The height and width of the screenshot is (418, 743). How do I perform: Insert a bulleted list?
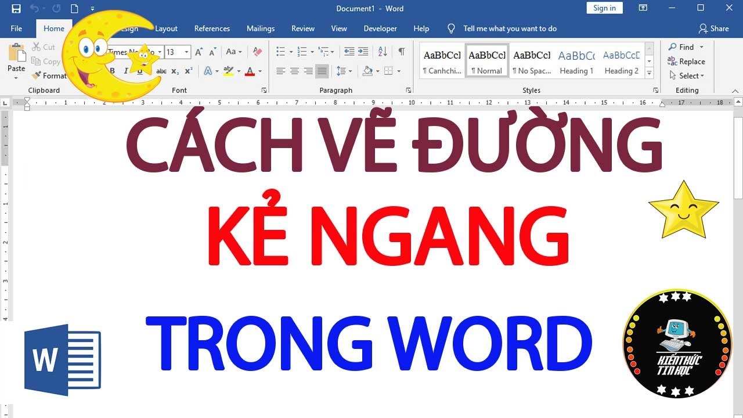280,52
